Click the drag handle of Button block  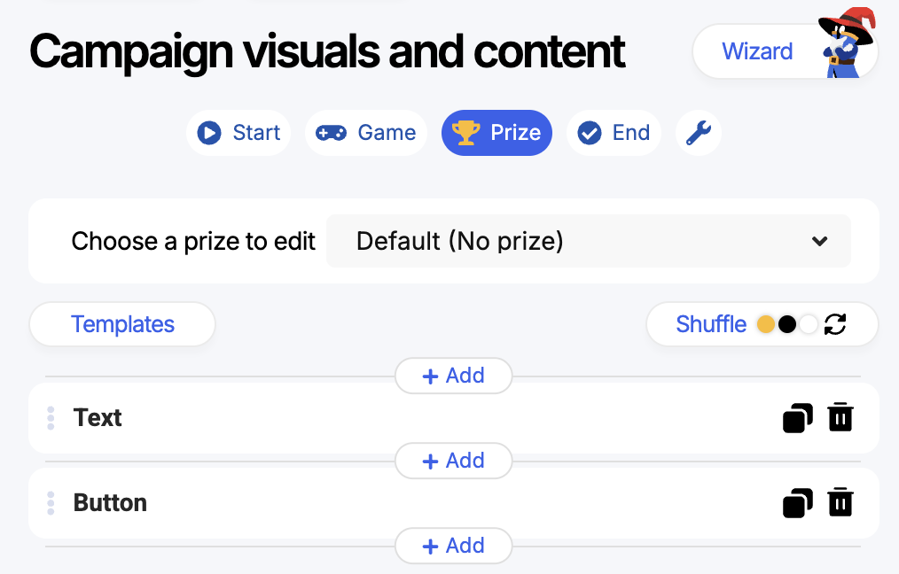pyautogui.click(x=51, y=503)
